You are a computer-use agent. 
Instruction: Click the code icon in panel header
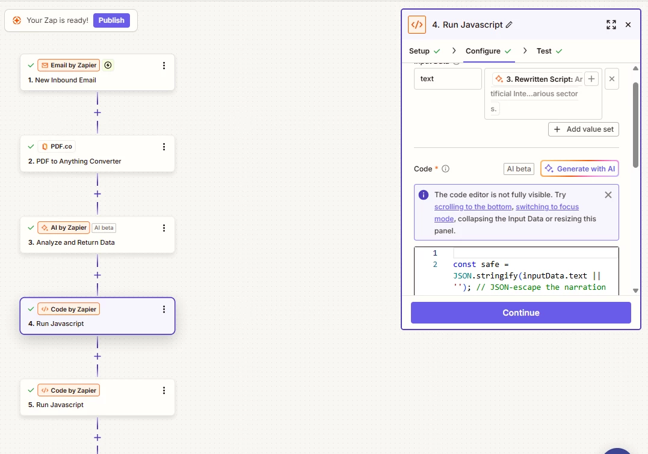[416, 25]
